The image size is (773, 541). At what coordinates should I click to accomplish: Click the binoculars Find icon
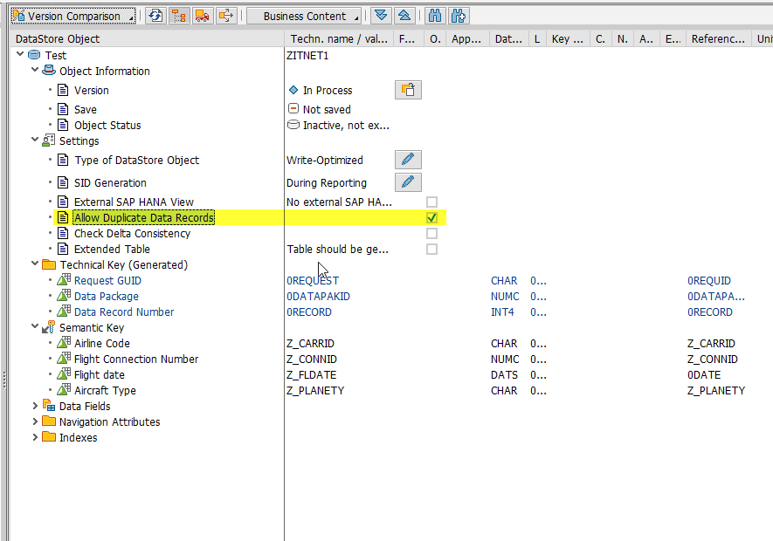point(435,16)
